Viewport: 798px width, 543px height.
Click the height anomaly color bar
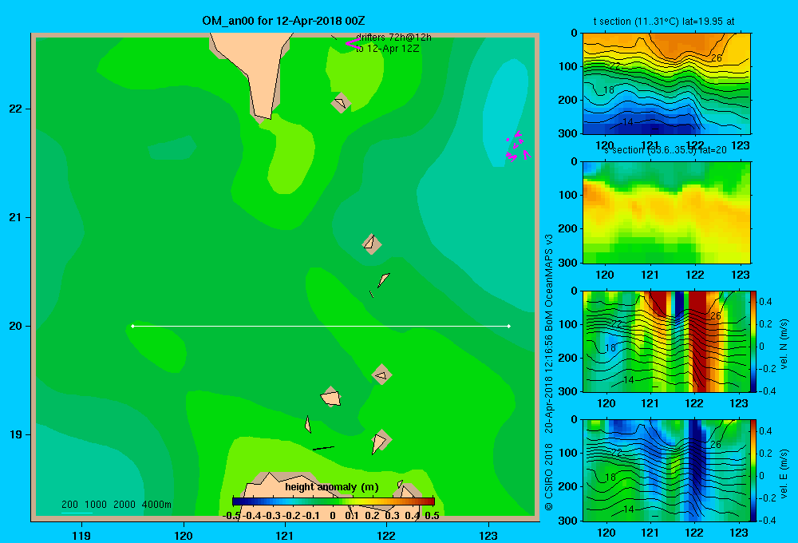(334, 501)
